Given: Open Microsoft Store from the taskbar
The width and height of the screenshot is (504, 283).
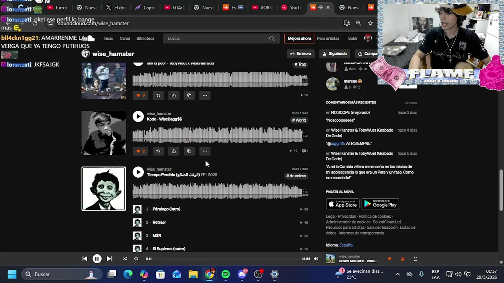Looking at the screenshot, I should coord(160,274).
